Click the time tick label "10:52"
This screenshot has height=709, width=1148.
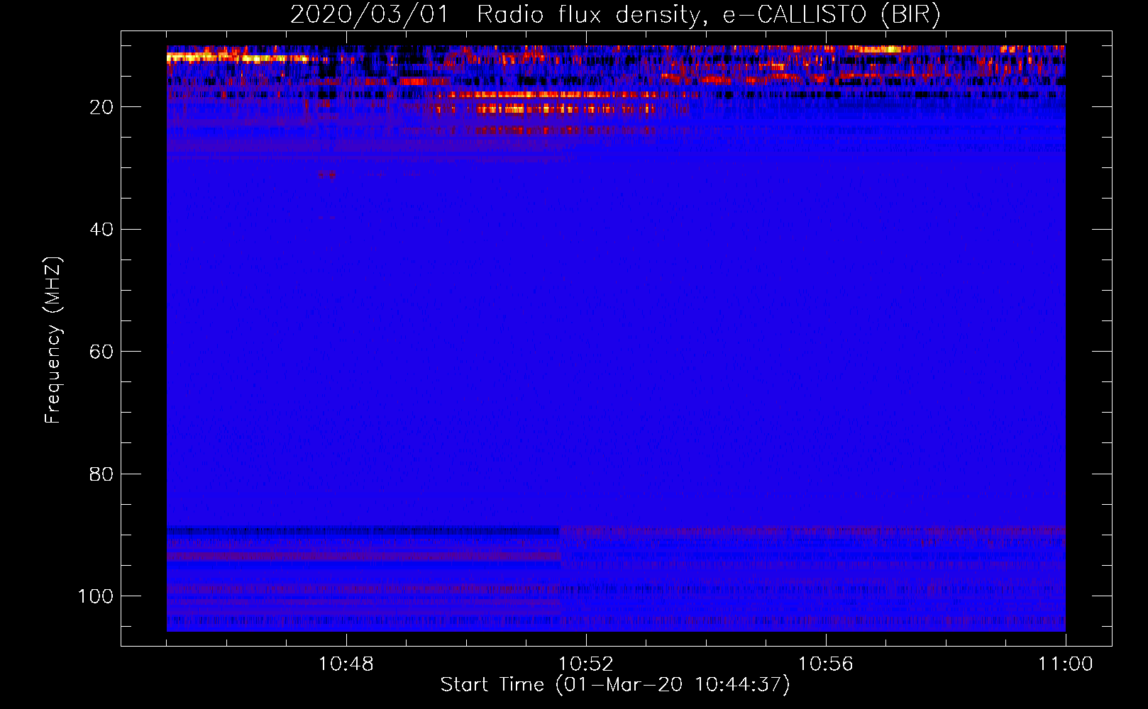pos(586,664)
